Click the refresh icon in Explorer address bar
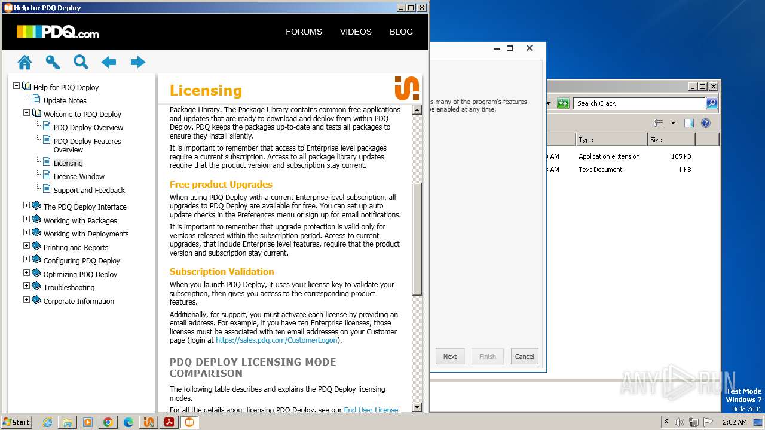The height and width of the screenshot is (430, 765). click(x=563, y=103)
